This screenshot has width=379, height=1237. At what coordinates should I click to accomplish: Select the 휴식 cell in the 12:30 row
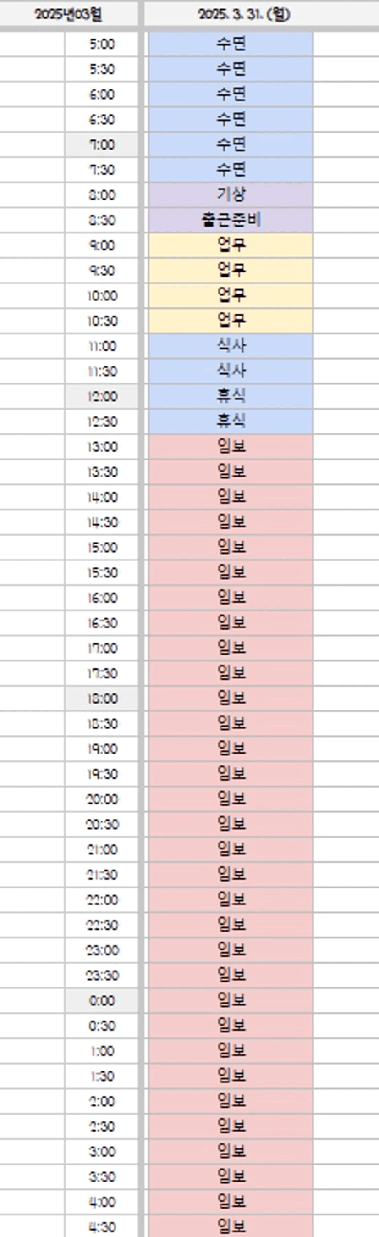coord(231,421)
